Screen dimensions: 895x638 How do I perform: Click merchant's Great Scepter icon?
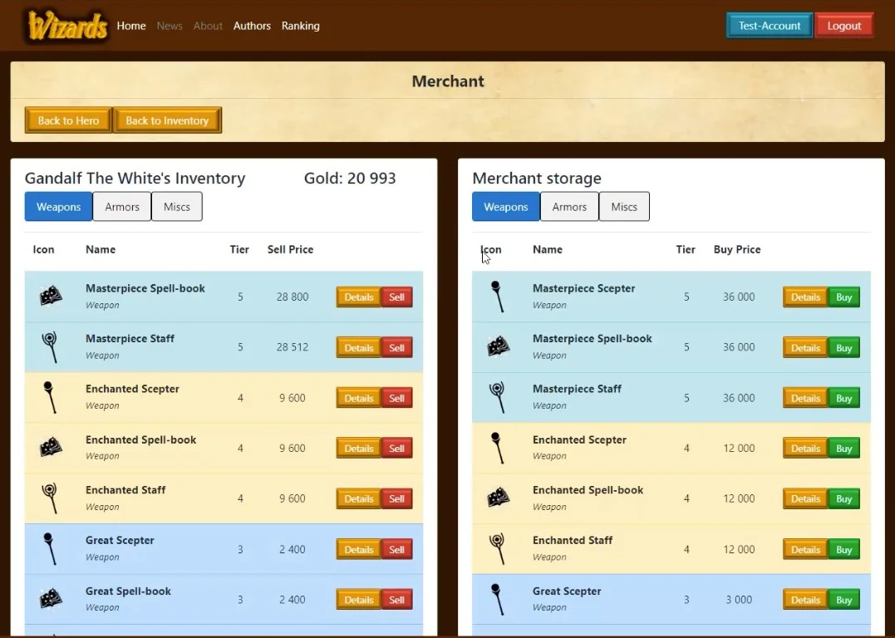tap(497, 599)
